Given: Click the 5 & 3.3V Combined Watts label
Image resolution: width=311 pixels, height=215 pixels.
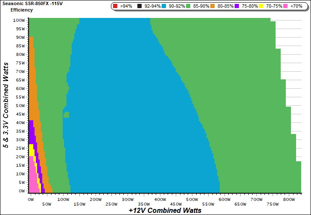Looking at the screenshot, I should (x=6, y=105).
